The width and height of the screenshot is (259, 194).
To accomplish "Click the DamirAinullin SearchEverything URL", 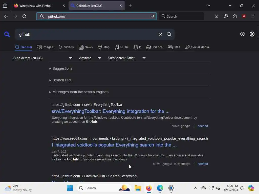I will click(94, 176).
